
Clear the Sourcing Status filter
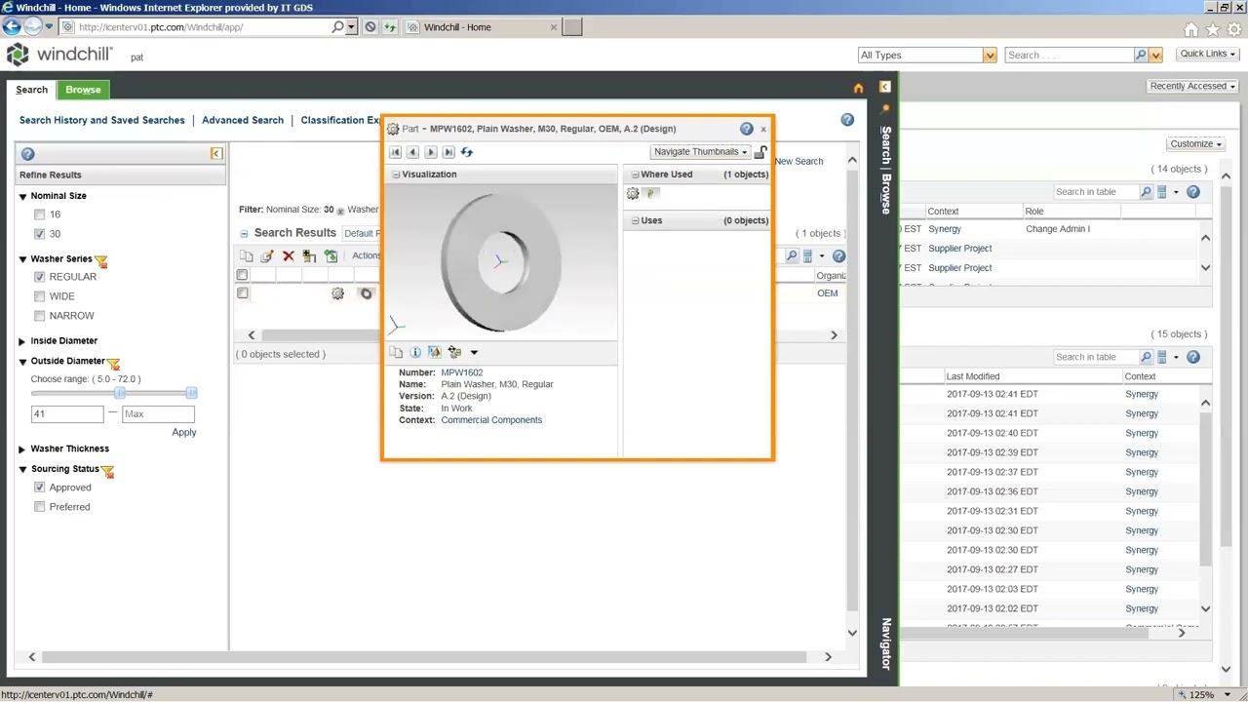(107, 471)
